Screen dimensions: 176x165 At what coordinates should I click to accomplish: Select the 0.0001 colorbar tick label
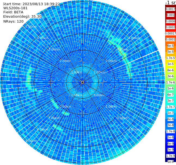[171, 39]
